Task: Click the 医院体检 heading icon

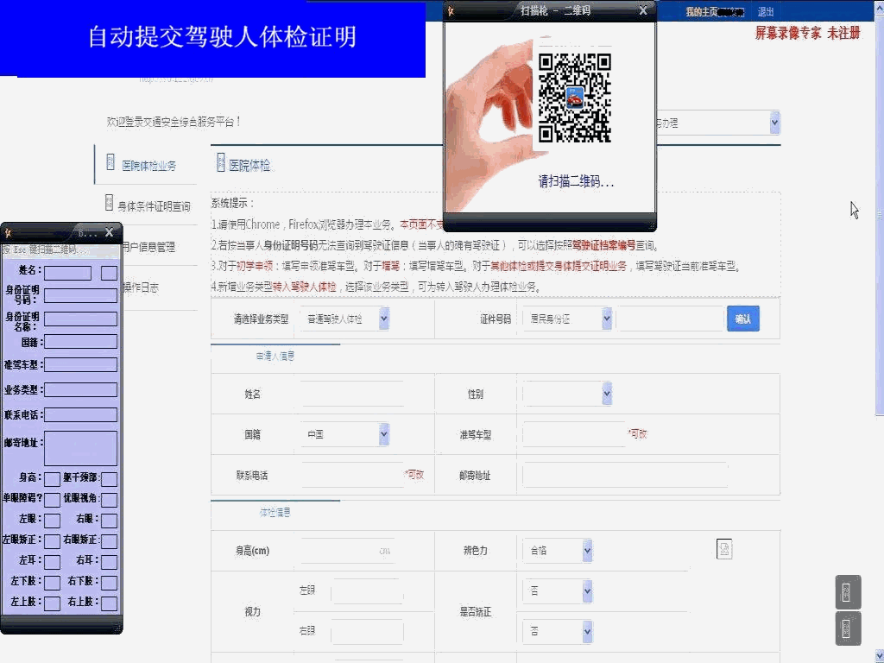Action: (x=221, y=161)
